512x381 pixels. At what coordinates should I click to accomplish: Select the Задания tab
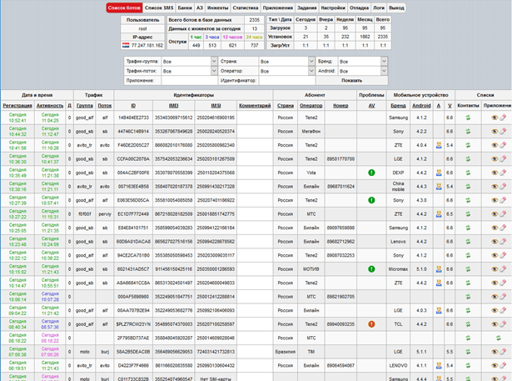tap(307, 8)
